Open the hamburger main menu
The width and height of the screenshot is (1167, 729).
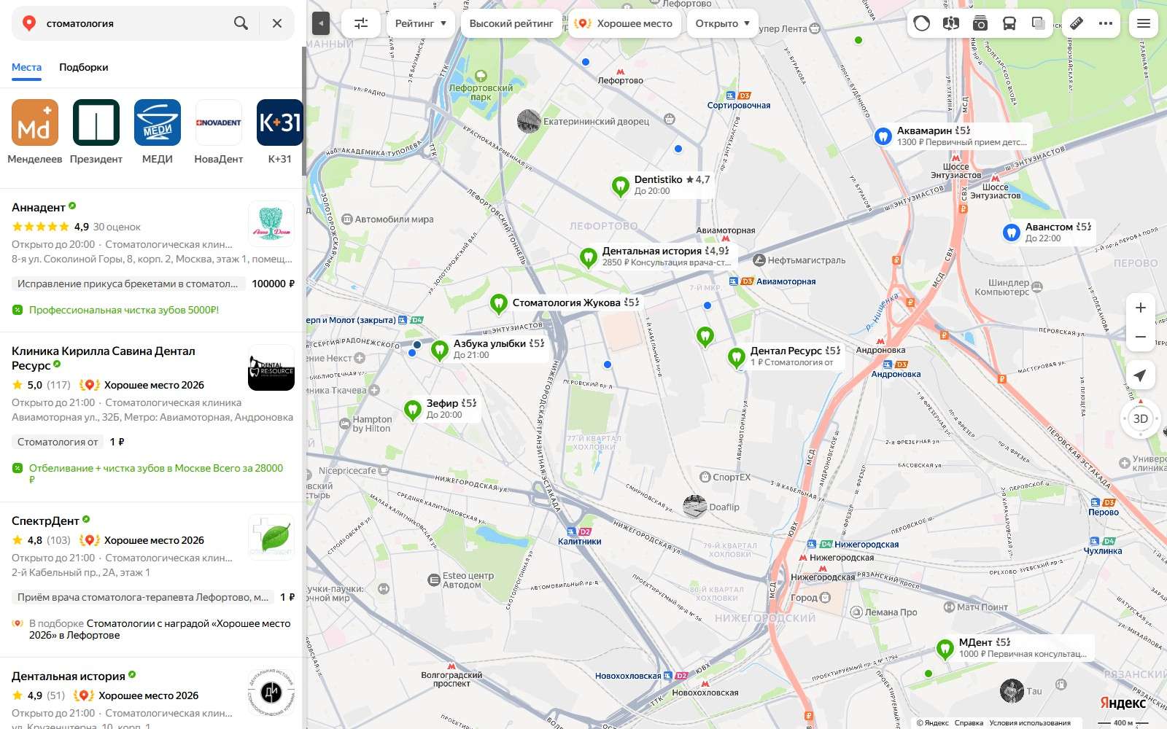[x=1144, y=23]
